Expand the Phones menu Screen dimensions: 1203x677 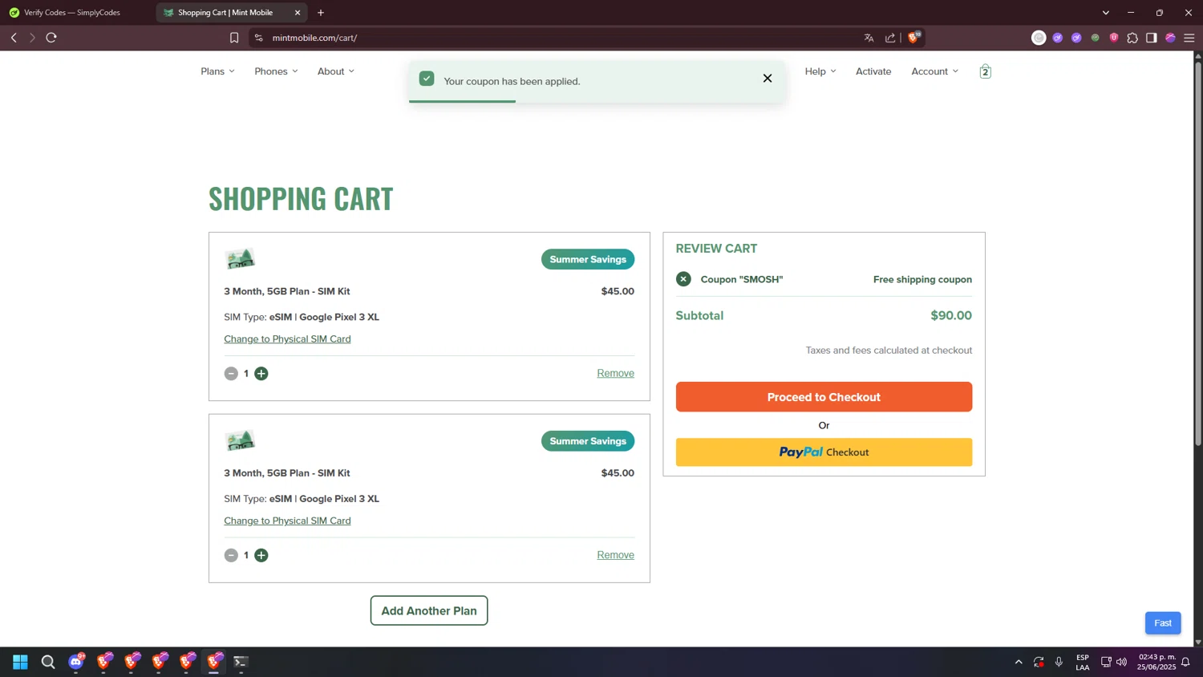click(x=276, y=71)
